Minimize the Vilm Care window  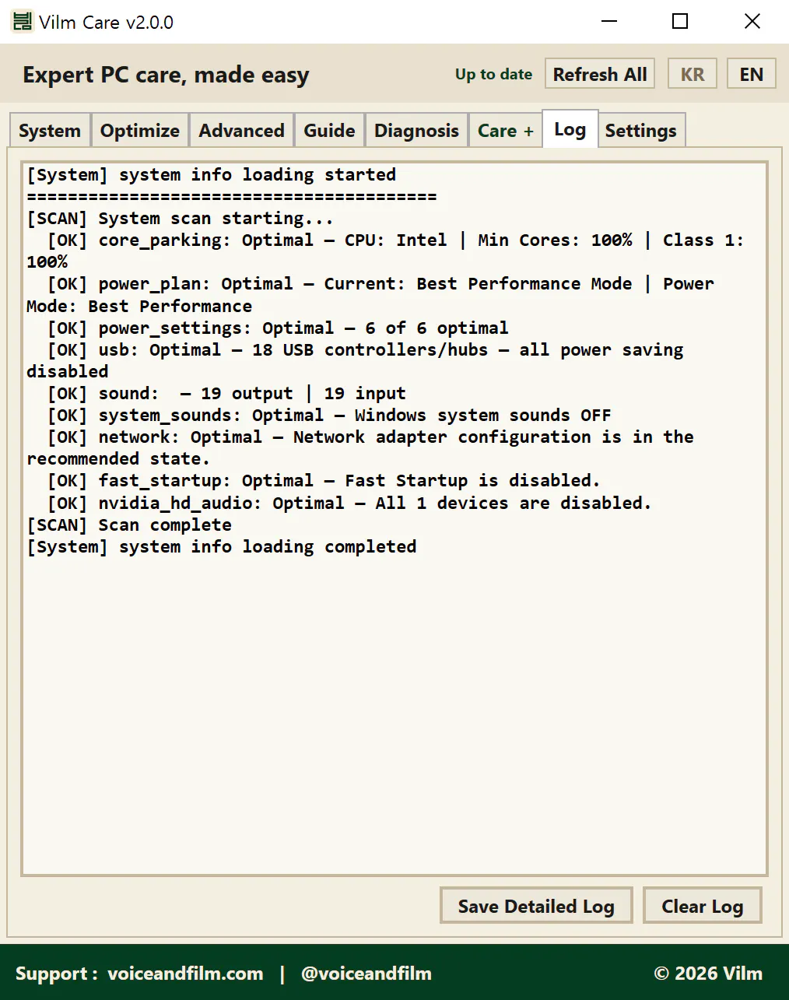coord(609,21)
